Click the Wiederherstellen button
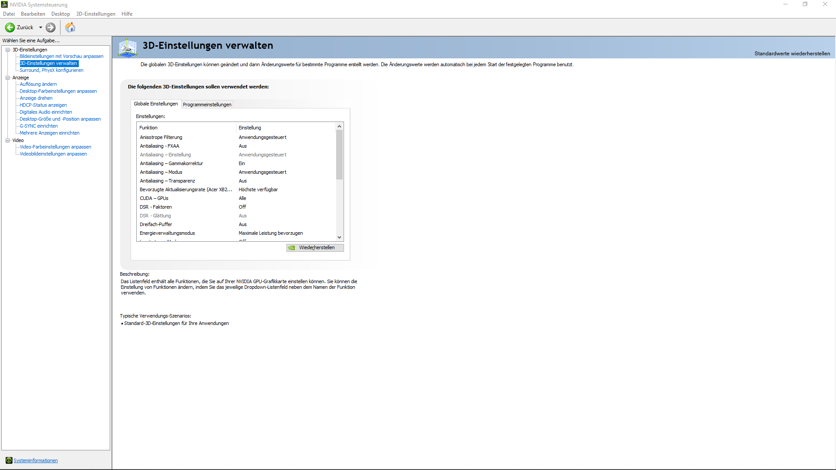This screenshot has height=470, width=836. click(315, 247)
